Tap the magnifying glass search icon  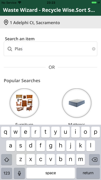click(10, 49)
